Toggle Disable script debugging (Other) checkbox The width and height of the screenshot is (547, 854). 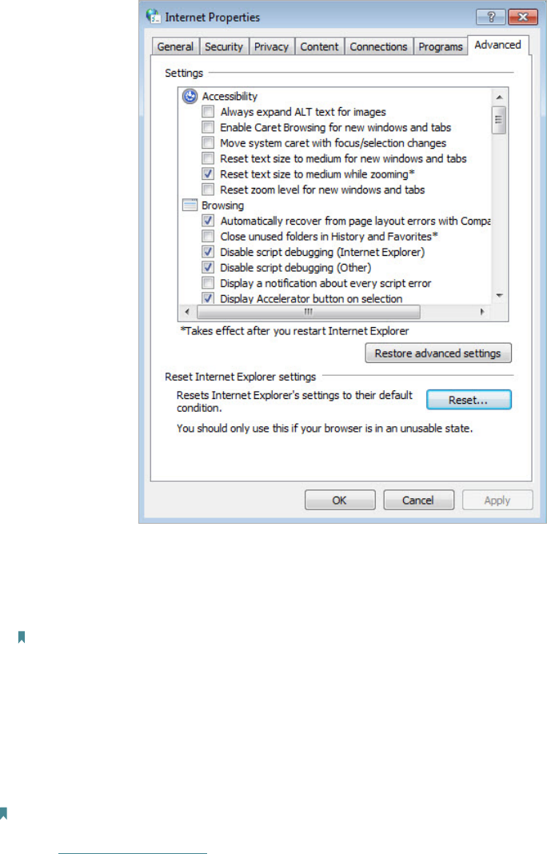point(208,267)
